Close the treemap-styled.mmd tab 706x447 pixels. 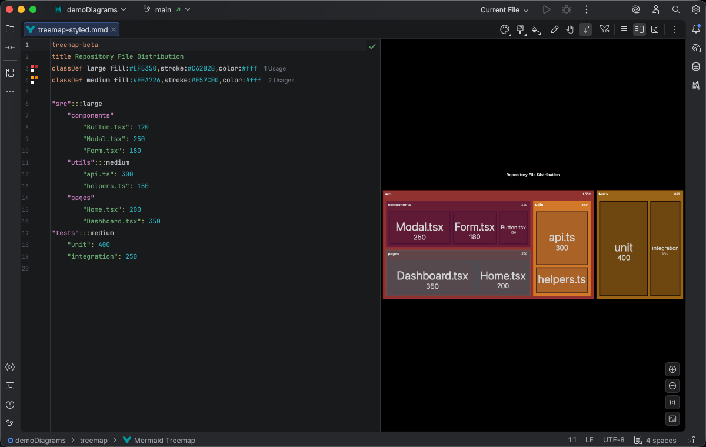point(114,29)
